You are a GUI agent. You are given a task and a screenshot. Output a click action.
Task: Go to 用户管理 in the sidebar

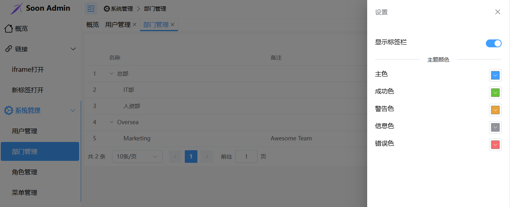[x=40, y=131]
